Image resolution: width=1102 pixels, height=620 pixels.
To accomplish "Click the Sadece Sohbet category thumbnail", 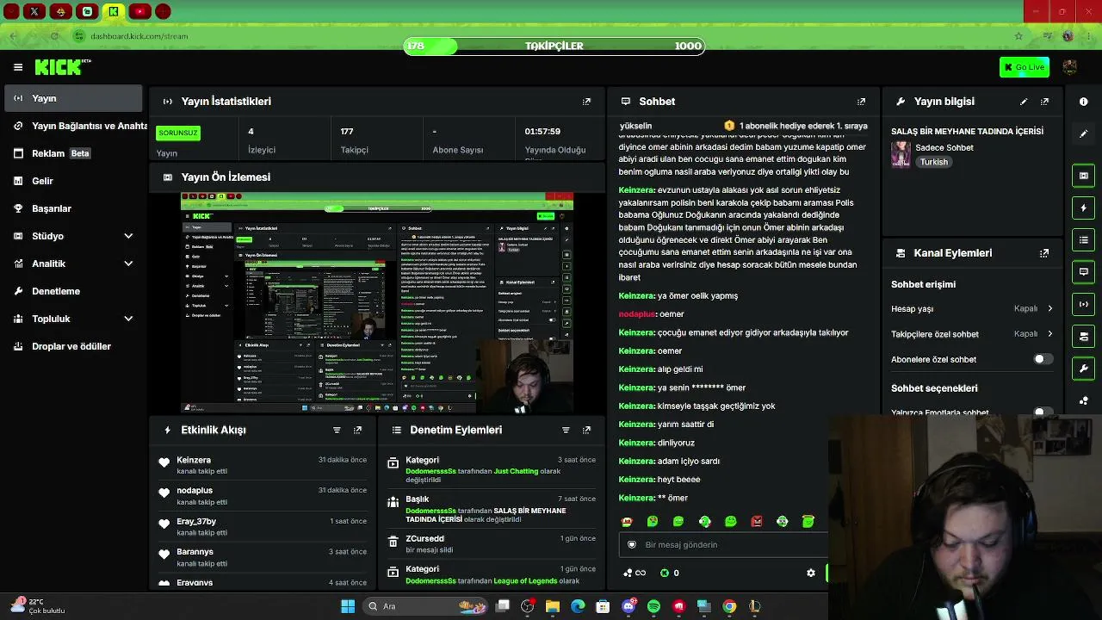I will pos(901,154).
